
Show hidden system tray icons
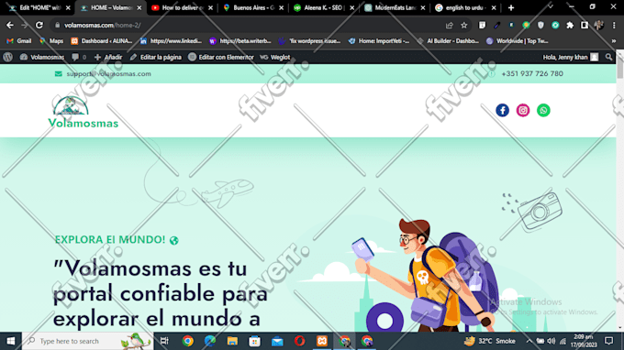529,341
